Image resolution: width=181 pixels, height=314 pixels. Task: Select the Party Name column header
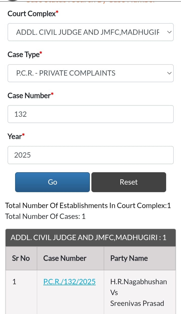click(x=129, y=258)
